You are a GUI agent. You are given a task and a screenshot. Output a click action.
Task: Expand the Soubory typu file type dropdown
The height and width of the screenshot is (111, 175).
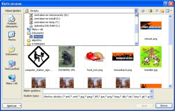152,97
